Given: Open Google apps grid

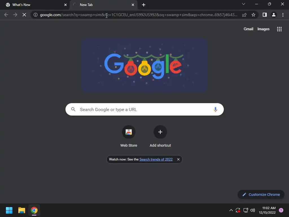Looking at the screenshot, I should pos(279,29).
